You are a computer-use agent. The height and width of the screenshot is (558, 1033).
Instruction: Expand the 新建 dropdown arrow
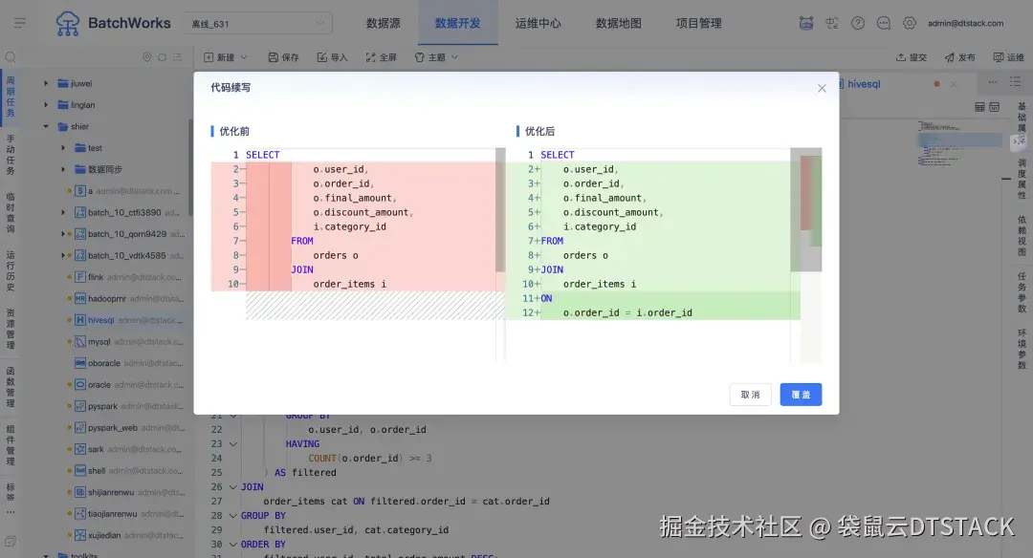(x=243, y=57)
